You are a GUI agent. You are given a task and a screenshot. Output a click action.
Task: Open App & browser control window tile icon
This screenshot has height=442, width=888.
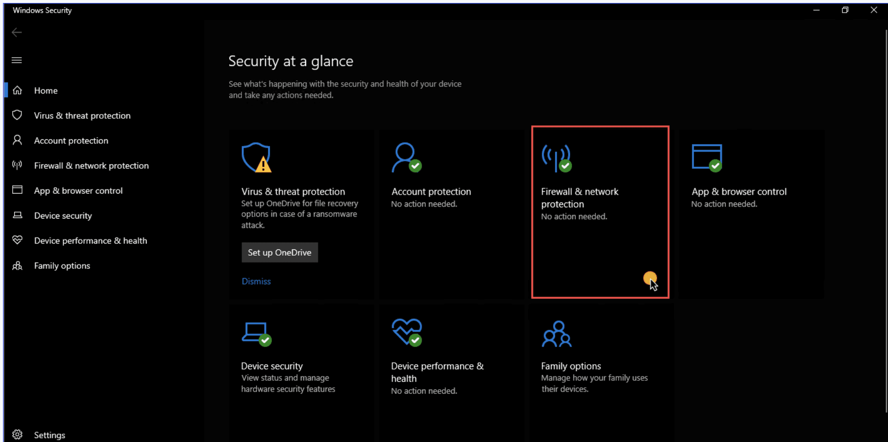click(x=706, y=157)
